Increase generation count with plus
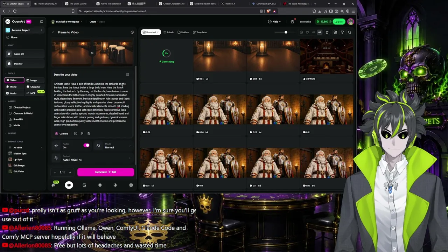This screenshot has width=448, height=252. tap(70, 172)
